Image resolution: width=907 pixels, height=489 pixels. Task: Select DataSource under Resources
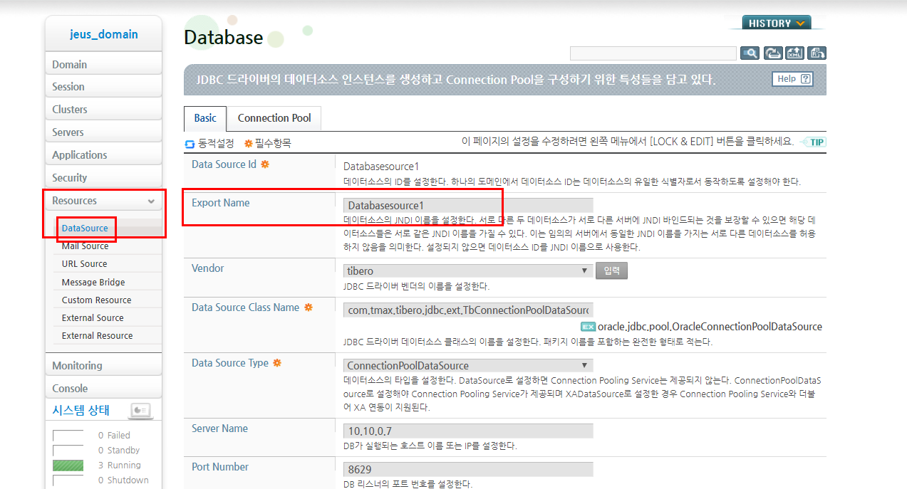(x=85, y=228)
